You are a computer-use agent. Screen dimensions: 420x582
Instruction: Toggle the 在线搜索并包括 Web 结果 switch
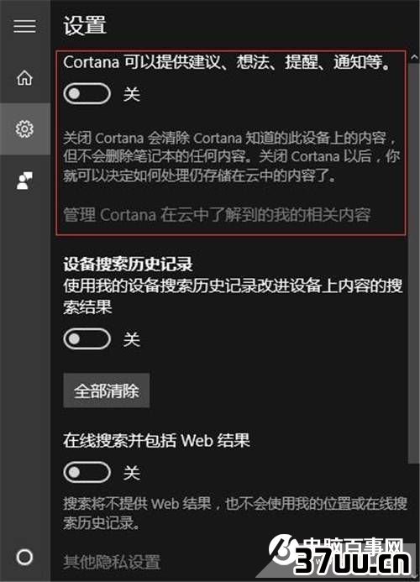pos(87,472)
